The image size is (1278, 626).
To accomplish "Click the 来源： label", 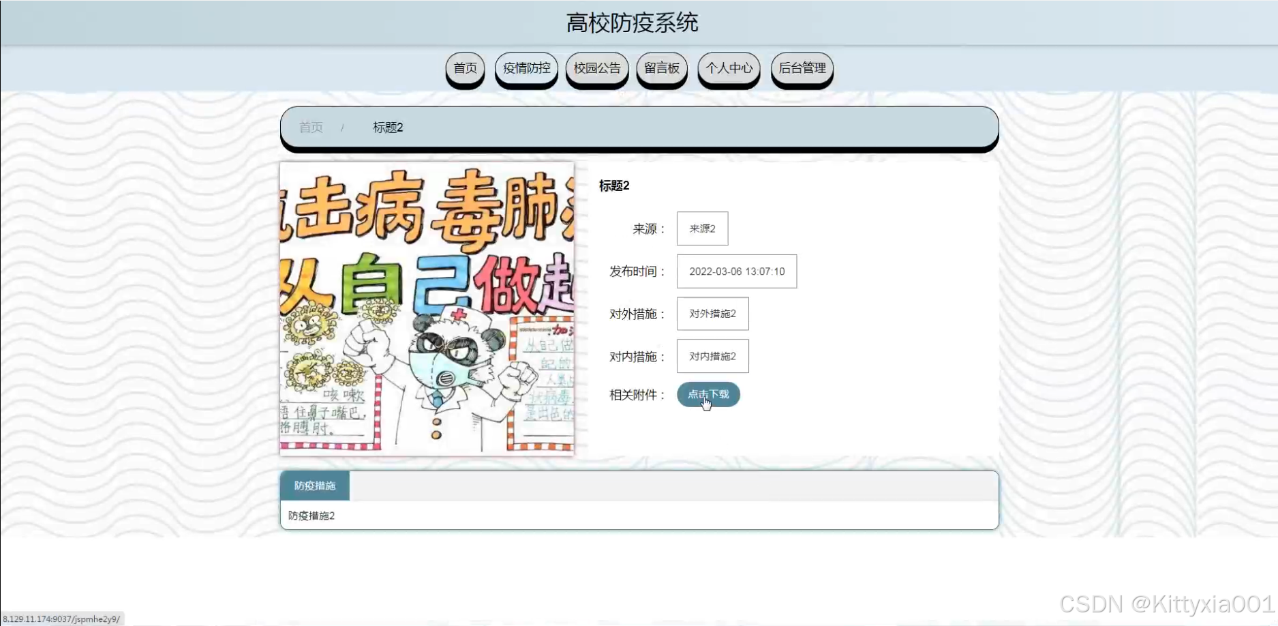I will tap(649, 229).
